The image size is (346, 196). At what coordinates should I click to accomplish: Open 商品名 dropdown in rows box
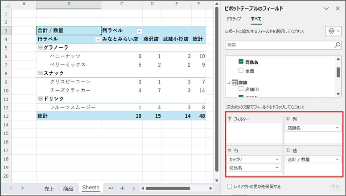coord(277,168)
